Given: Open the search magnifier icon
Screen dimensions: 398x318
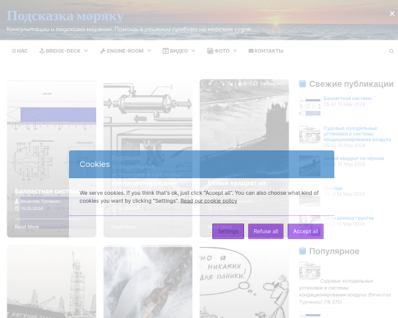Looking at the screenshot, I should click(x=391, y=51).
